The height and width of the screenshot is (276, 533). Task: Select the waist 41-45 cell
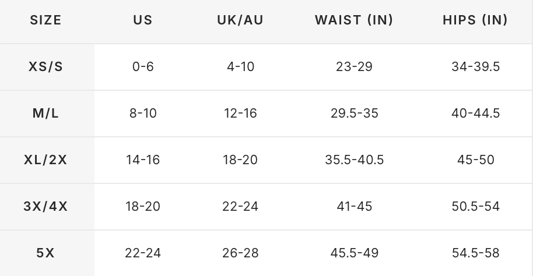point(354,206)
